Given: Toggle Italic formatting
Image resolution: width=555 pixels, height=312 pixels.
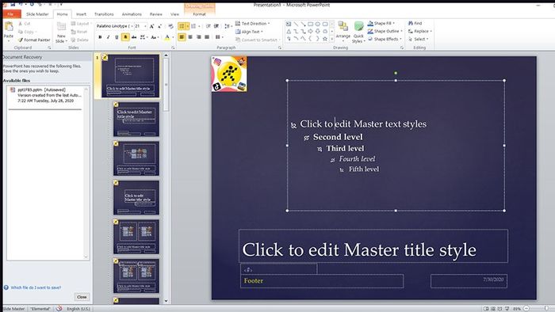Looking at the screenshot, I should (x=109, y=37).
